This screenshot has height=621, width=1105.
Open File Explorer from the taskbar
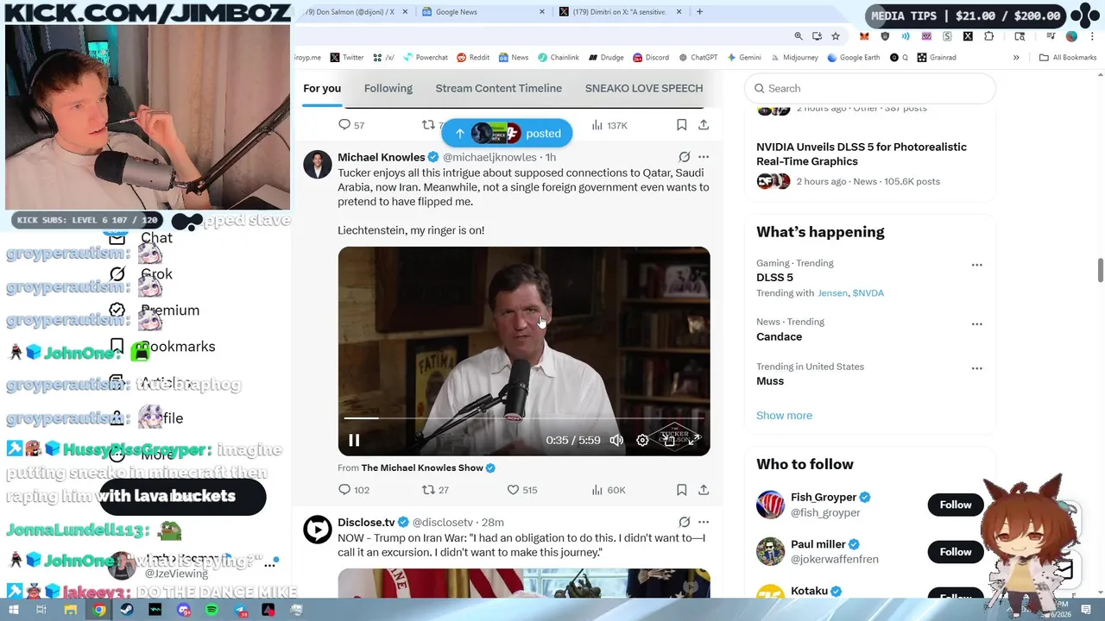(71, 610)
